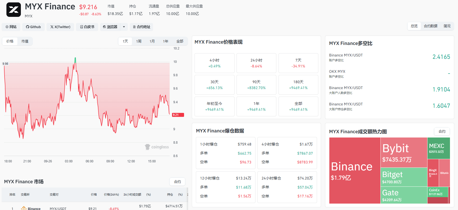Copy the 合约地址 contract address

pos(142,27)
